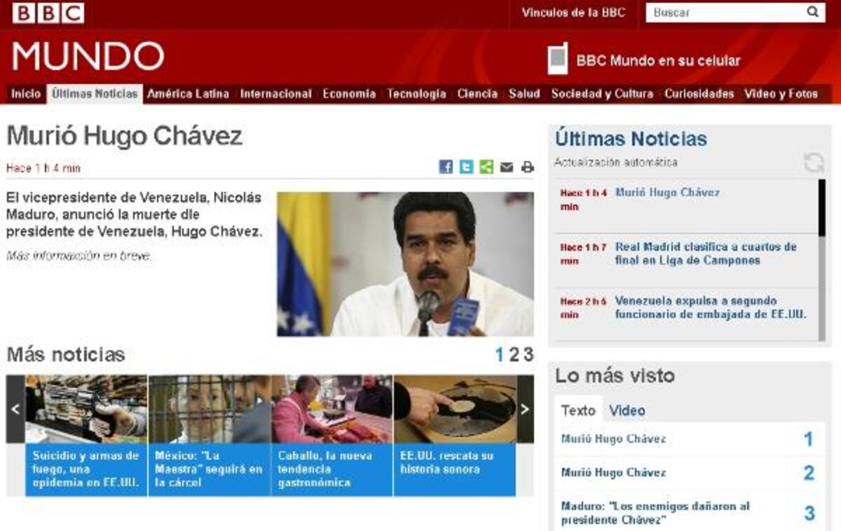Click carousel next arrow
The width and height of the screenshot is (841, 531).
525,409
